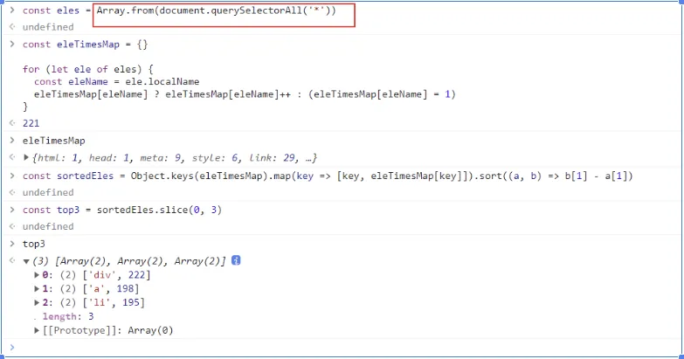Click the output arrow icon beside 221
This screenshot has width=684, height=359.
pyautogui.click(x=11, y=123)
